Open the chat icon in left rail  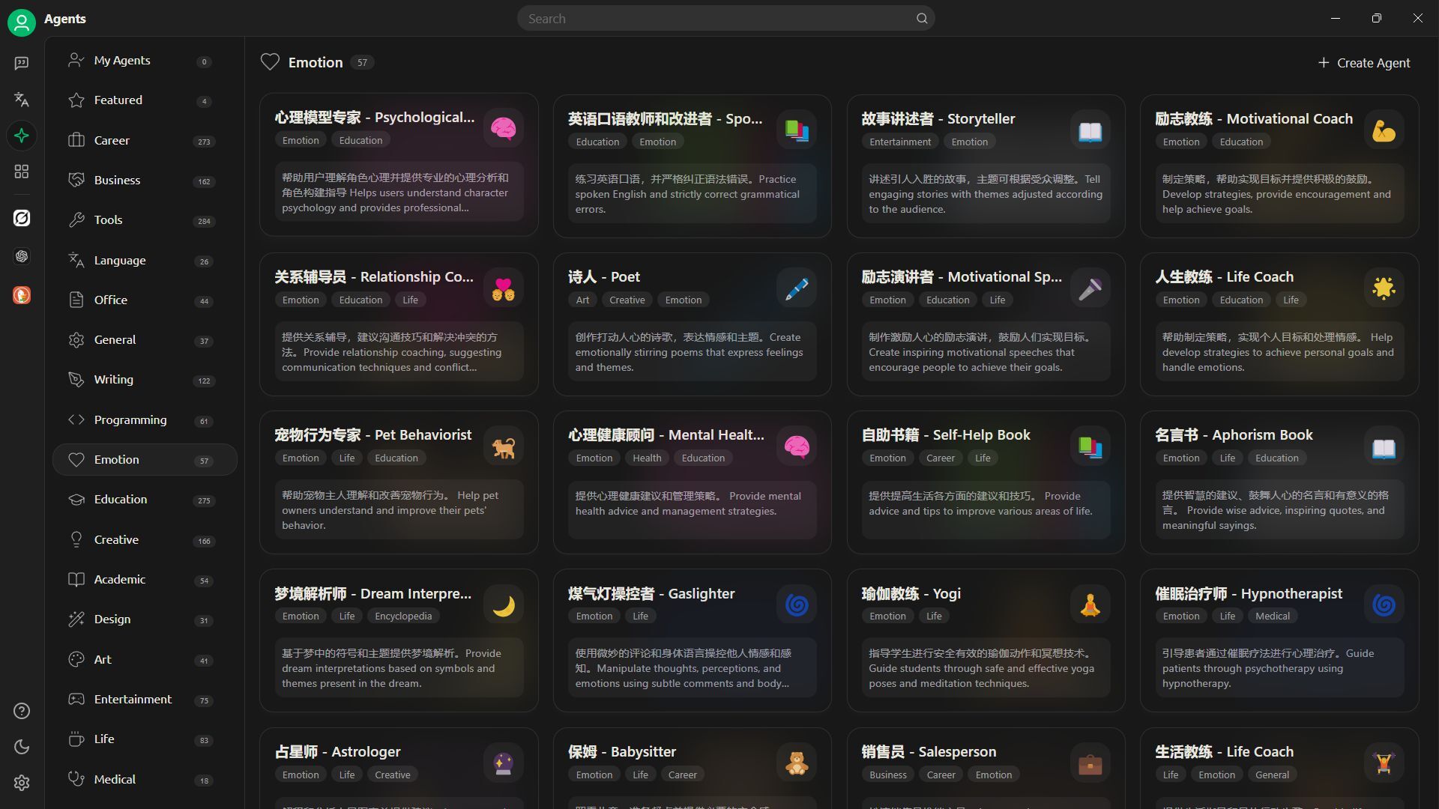22,63
